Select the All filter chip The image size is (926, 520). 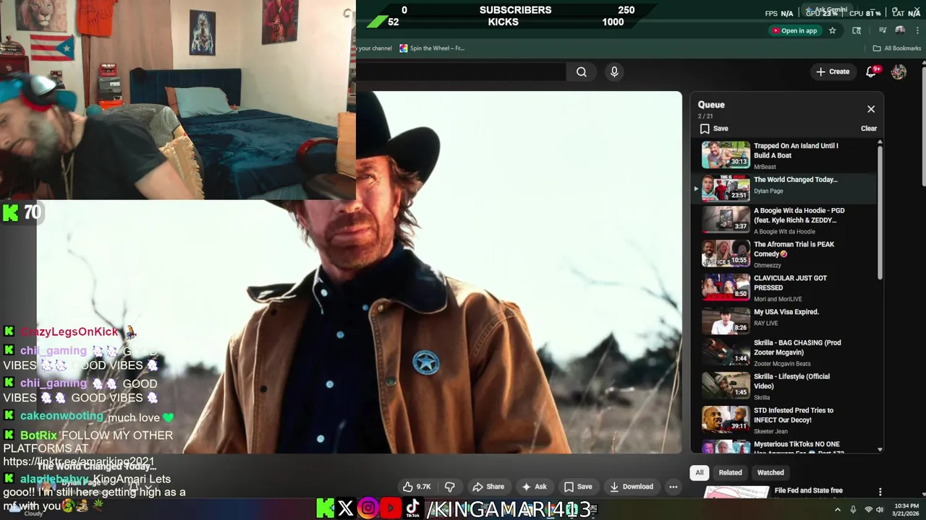click(699, 472)
